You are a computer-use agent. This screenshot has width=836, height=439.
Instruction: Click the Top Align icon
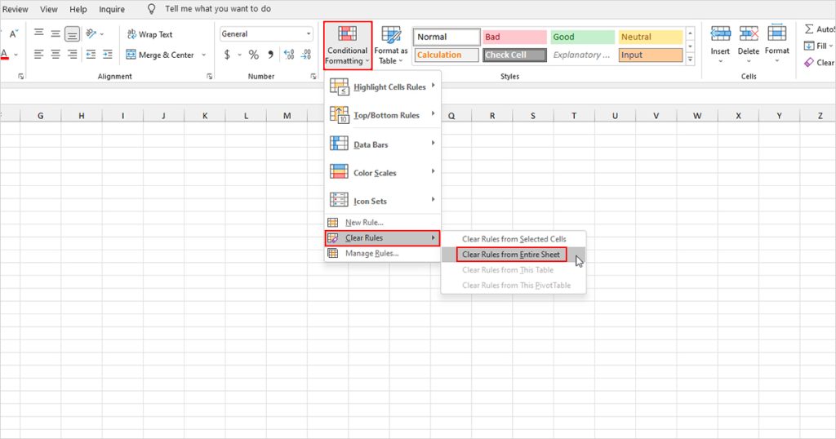point(39,34)
